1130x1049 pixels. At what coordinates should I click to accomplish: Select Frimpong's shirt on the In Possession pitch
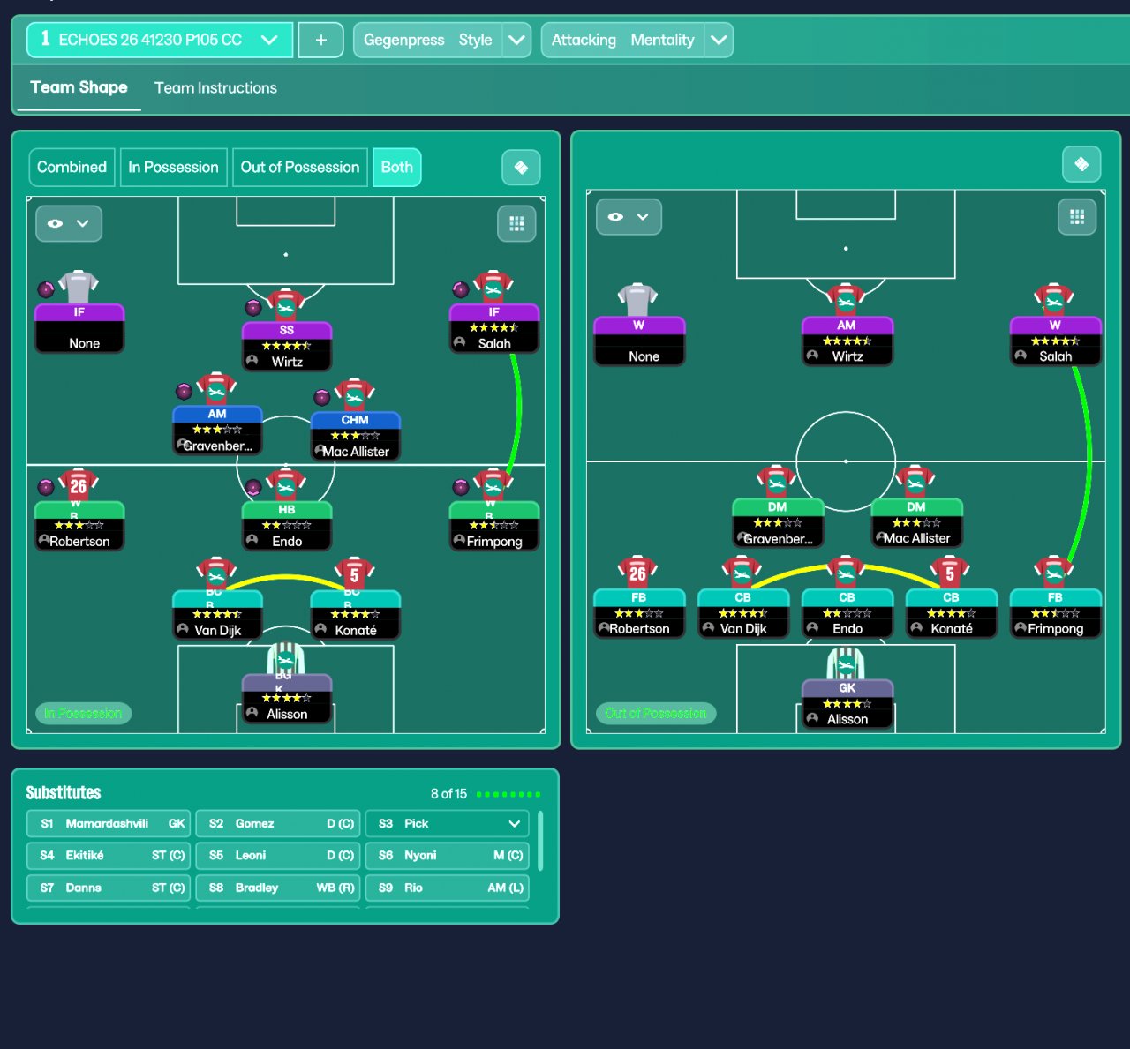pyautogui.click(x=493, y=484)
